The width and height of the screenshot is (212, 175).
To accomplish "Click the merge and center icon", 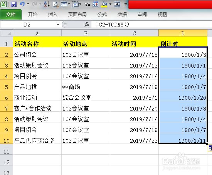I will pos(117,4).
